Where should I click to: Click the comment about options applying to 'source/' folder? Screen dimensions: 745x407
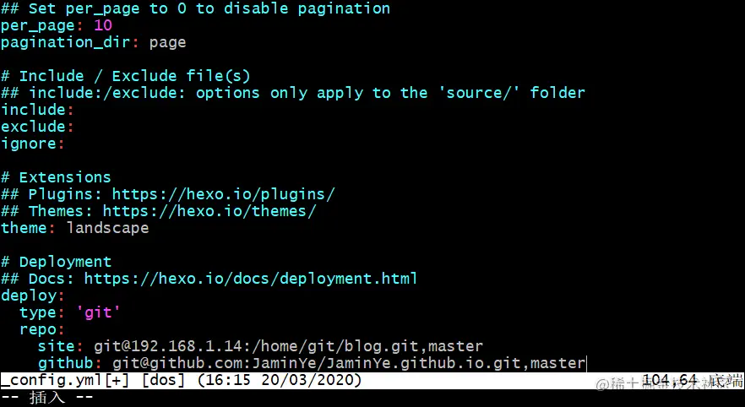pos(292,93)
